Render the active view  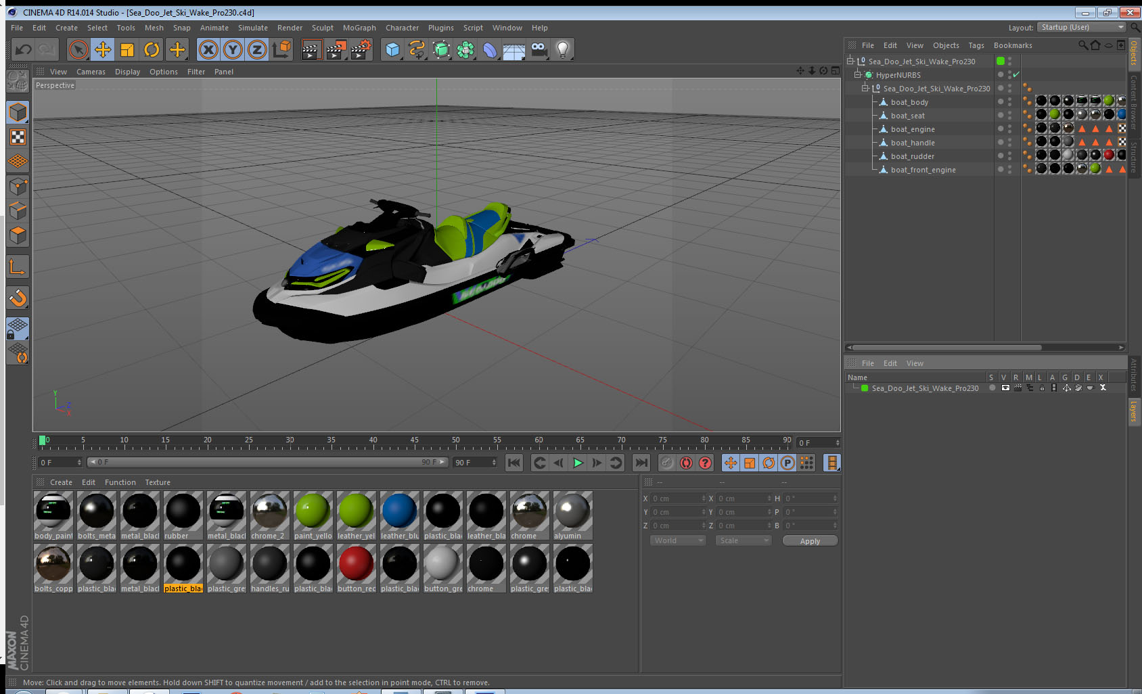[311, 49]
